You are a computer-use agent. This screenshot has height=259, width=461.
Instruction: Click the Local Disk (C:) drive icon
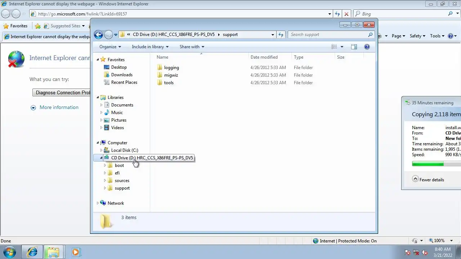coord(107,150)
